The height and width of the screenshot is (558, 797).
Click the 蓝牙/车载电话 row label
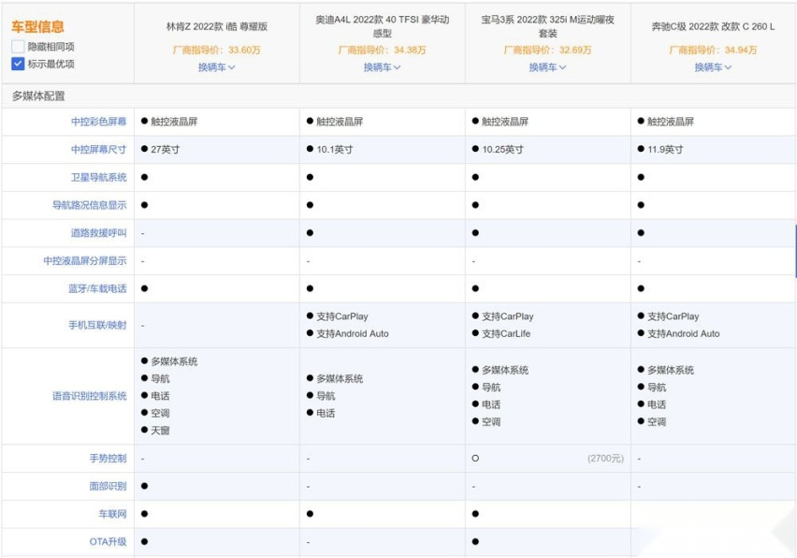[97, 288]
